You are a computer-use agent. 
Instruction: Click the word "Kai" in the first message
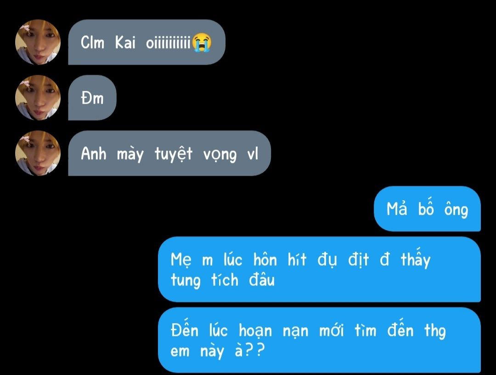[125, 42]
